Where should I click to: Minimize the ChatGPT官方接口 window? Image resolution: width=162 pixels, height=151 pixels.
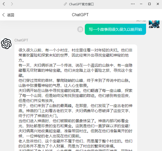[141, 4]
